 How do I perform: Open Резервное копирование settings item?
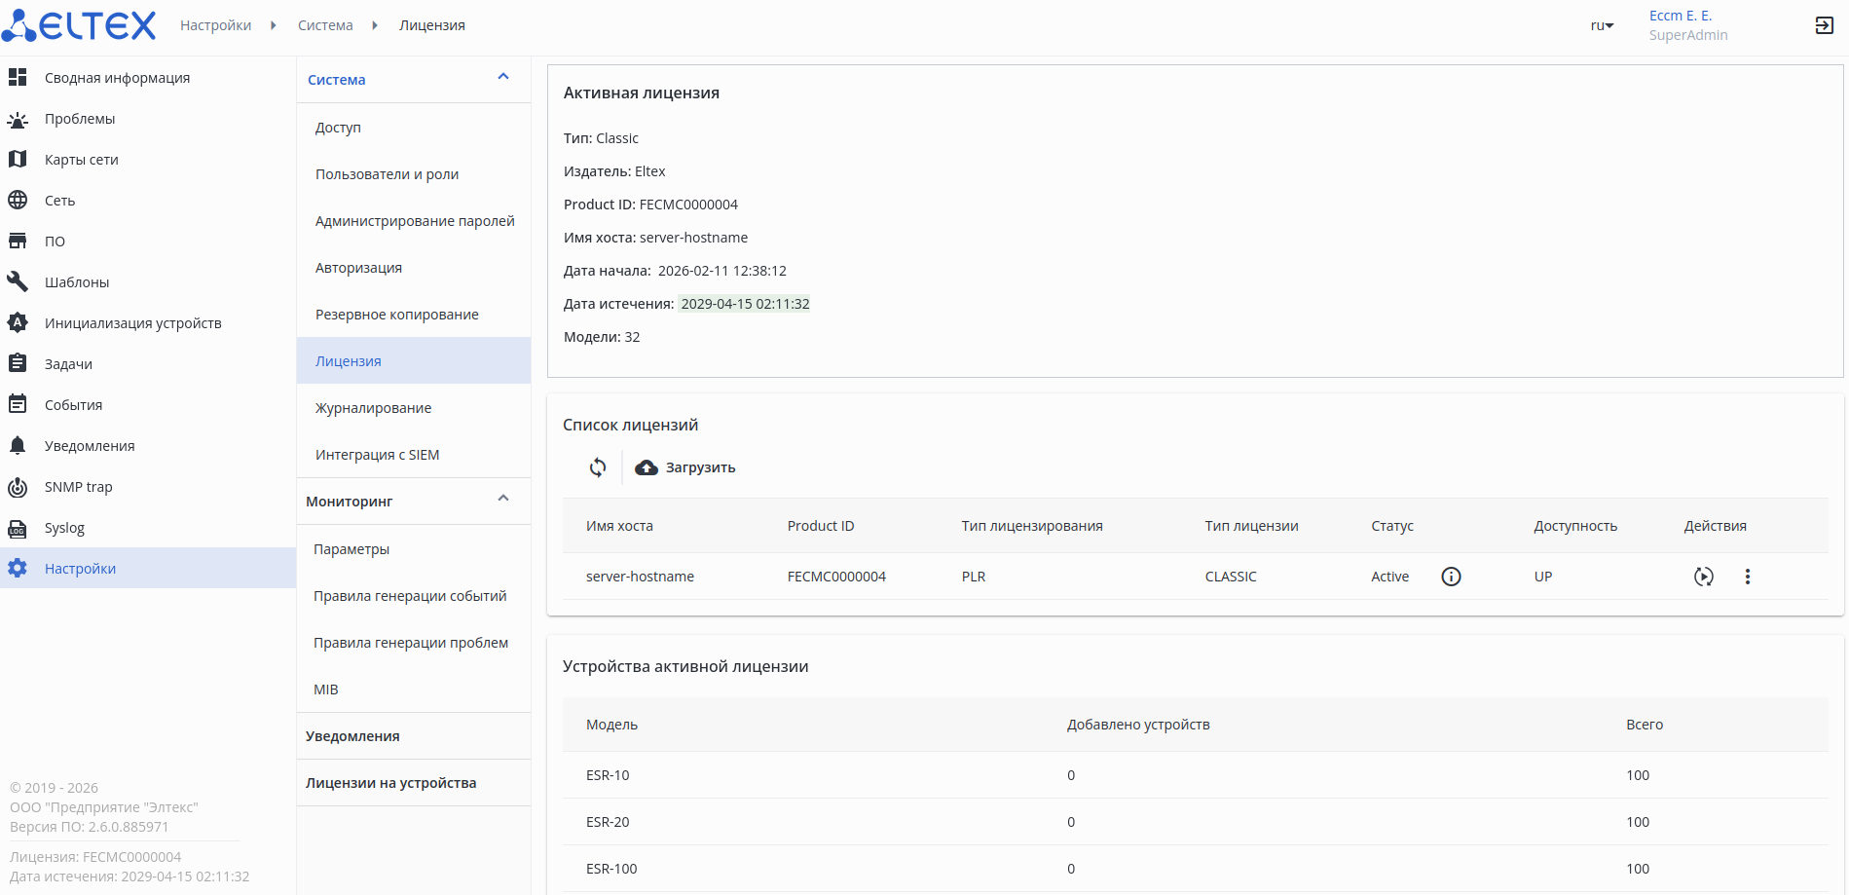[x=396, y=315]
